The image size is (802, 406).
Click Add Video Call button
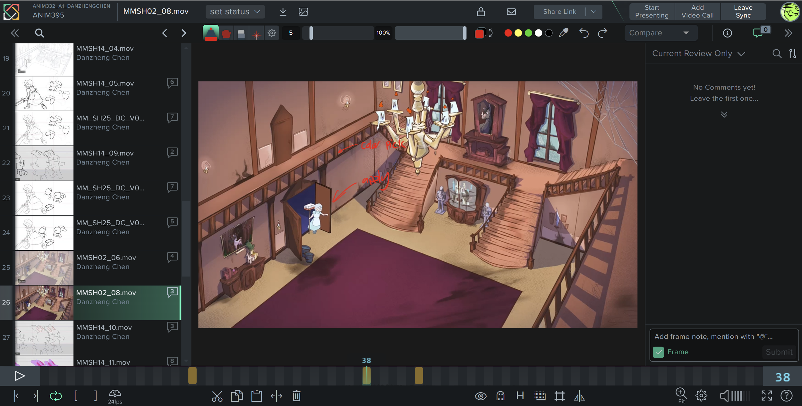pyautogui.click(x=697, y=12)
